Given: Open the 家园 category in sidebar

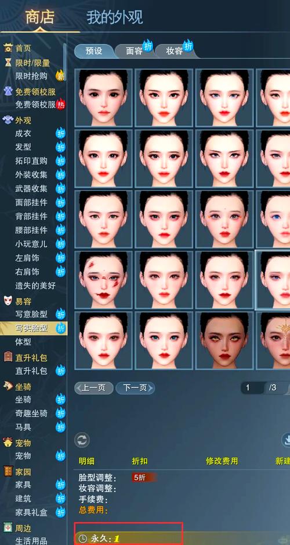Looking at the screenshot, I should (23, 472).
